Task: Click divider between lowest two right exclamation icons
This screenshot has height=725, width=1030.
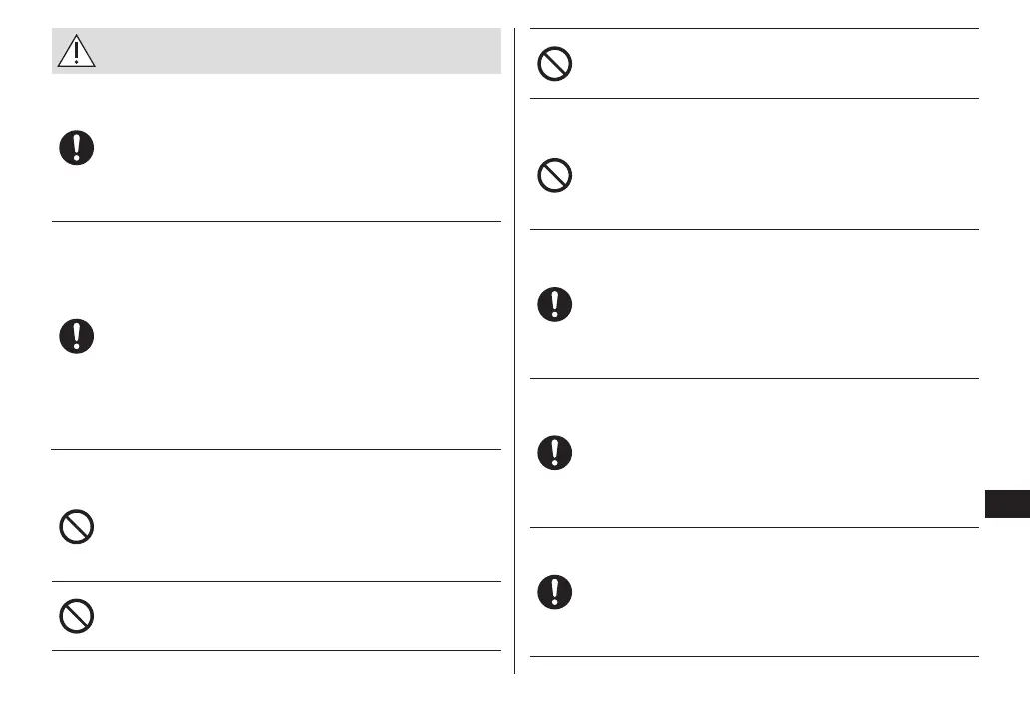Action: pyautogui.click(x=754, y=528)
